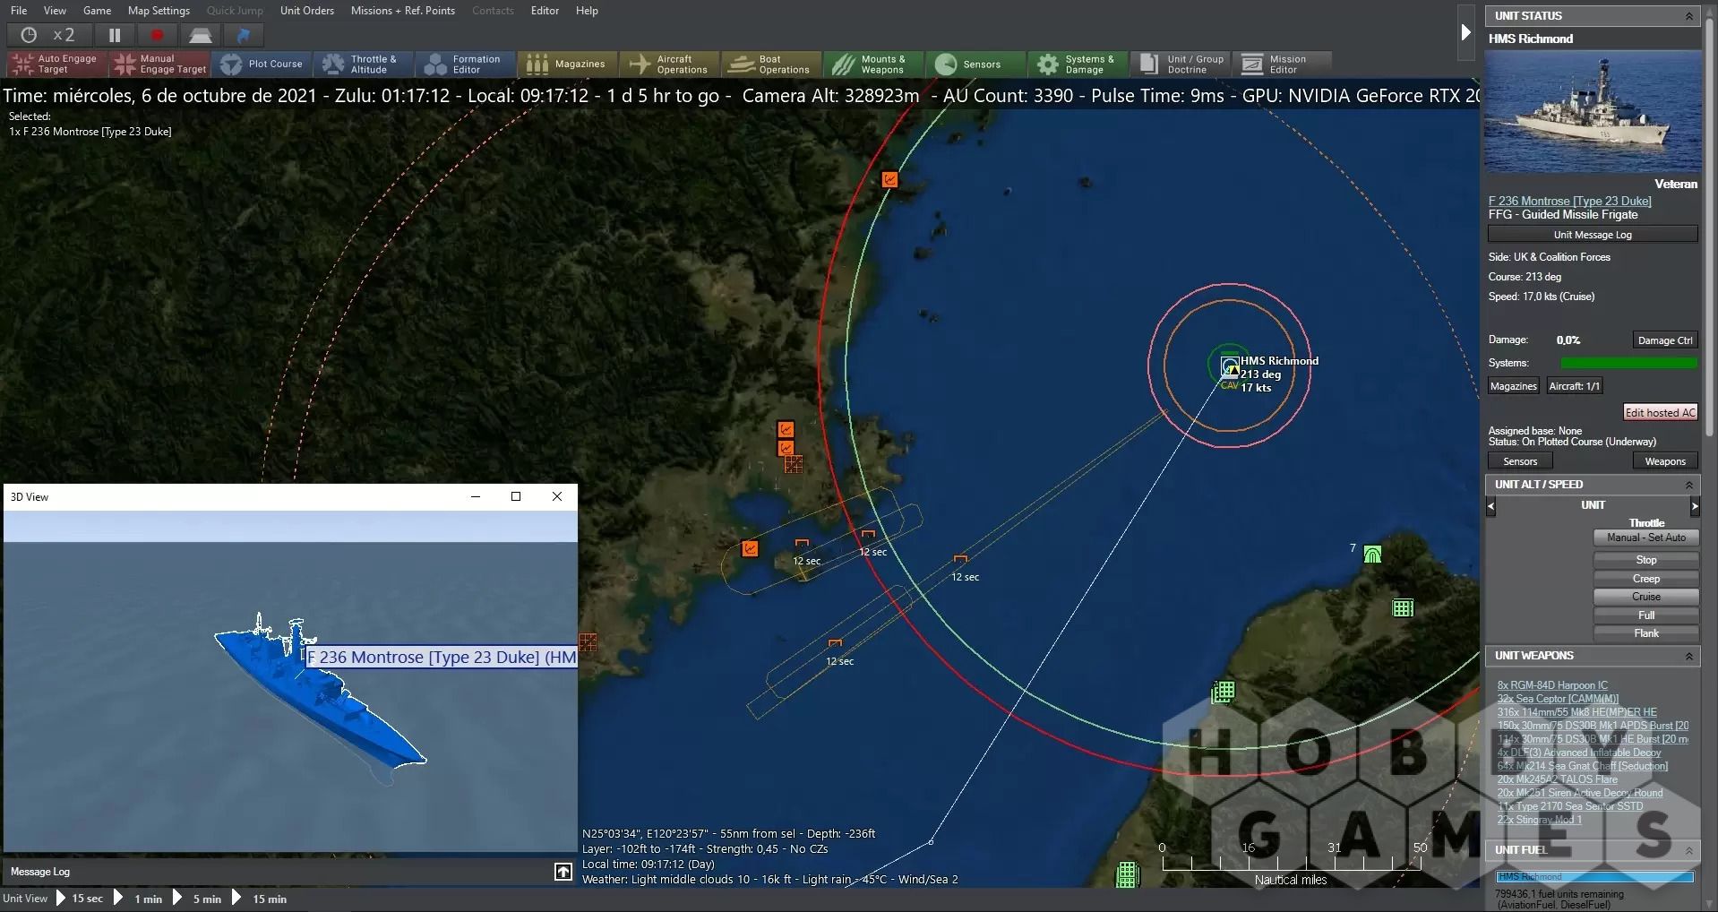Click 5 min time step arrow
This screenshot has height=912, width=1718.
coord(177,899)
